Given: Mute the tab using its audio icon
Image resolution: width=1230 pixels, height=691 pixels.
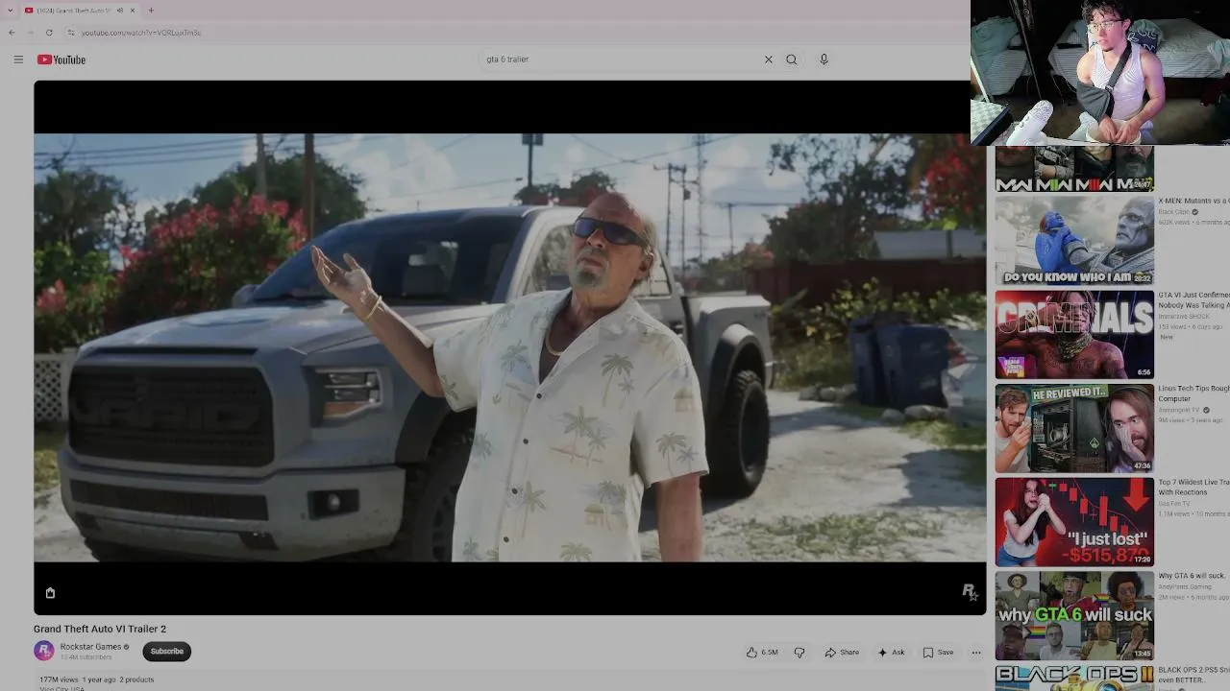Looking at the screenshot, I should [x=119, y=11].
